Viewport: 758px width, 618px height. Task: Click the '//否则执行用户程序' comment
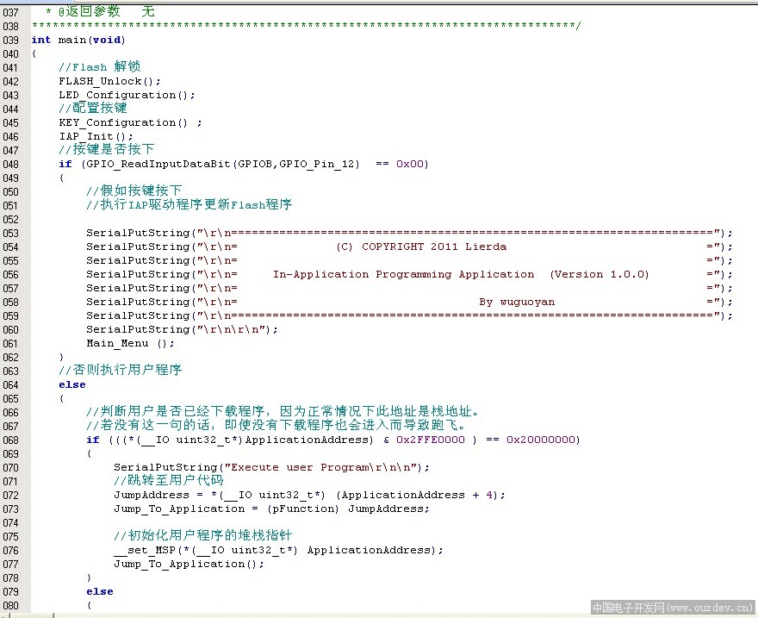(x=121, y=370)
